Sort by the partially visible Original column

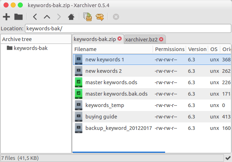(226, 49)
